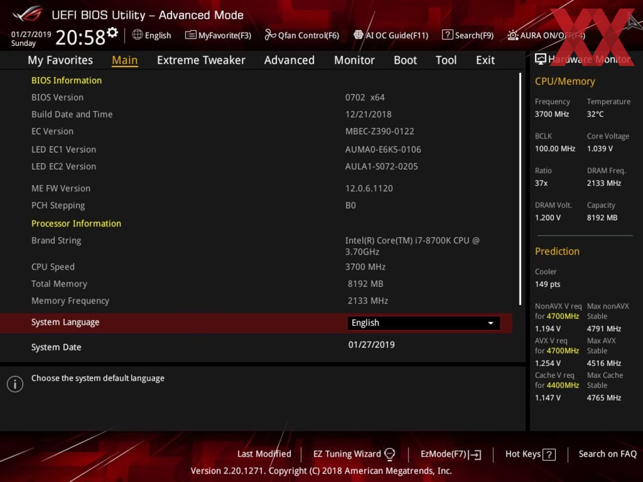Click the System Date value 01/27/2019
The height and width of the screenshot is (482, 643).
pyautogui.click(x=372, y=344)
